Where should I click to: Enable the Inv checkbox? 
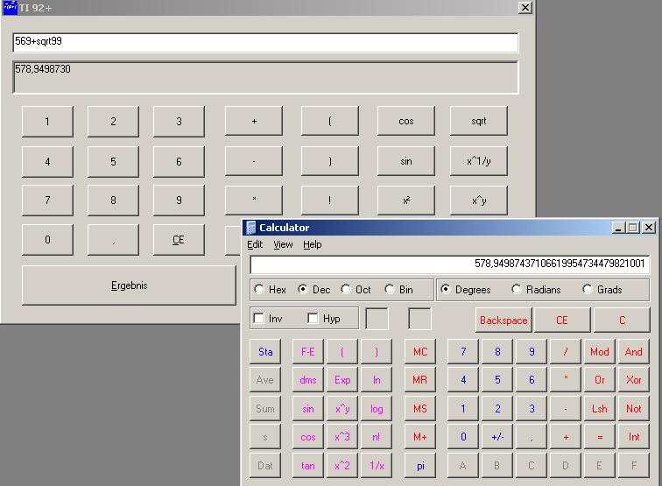click(259, 319)
